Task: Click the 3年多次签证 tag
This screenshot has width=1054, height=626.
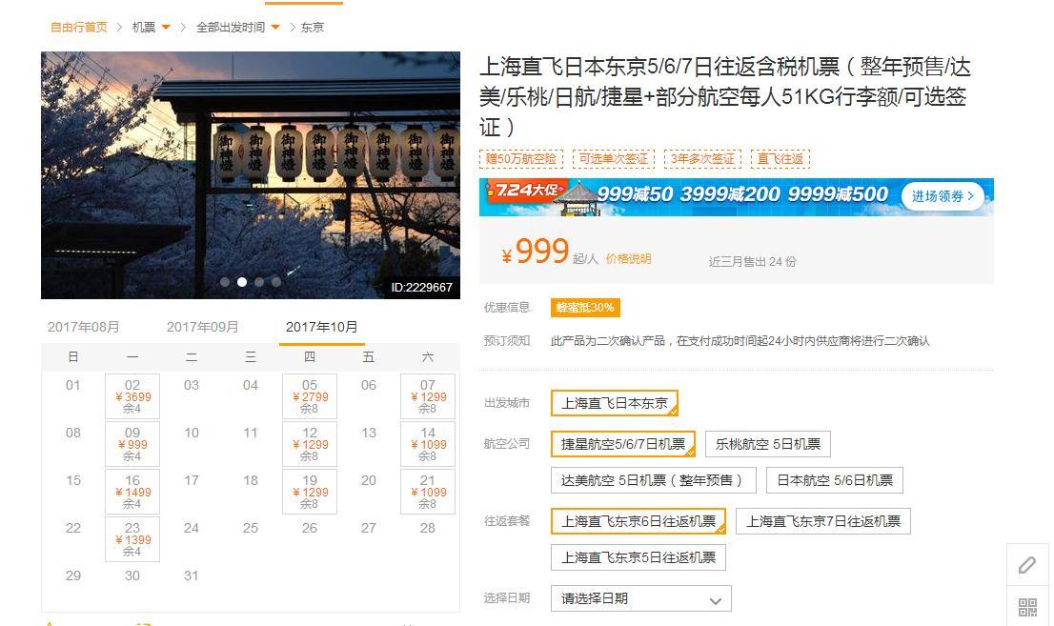Action: pyautogui.click(x=702, y=159)
